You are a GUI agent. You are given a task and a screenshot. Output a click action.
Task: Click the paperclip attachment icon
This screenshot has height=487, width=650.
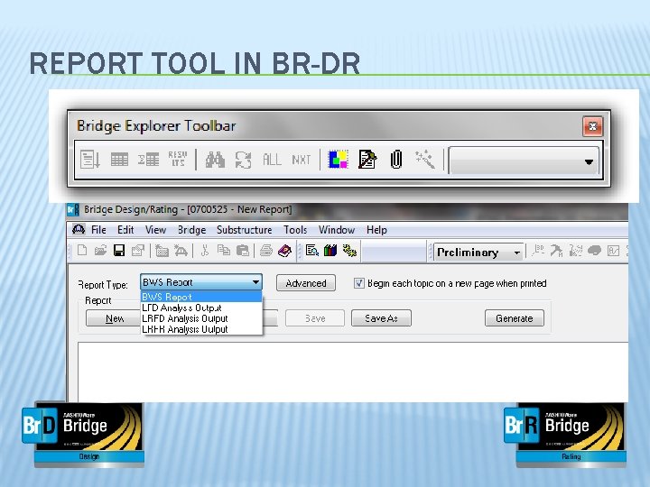(x=396, y=160)
